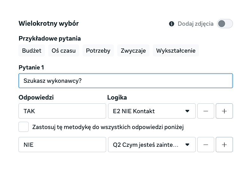The height and width of the screenshot is (175, 252).
Task: Focus the TAK answer input field
Action: click(x=62, y=111)
